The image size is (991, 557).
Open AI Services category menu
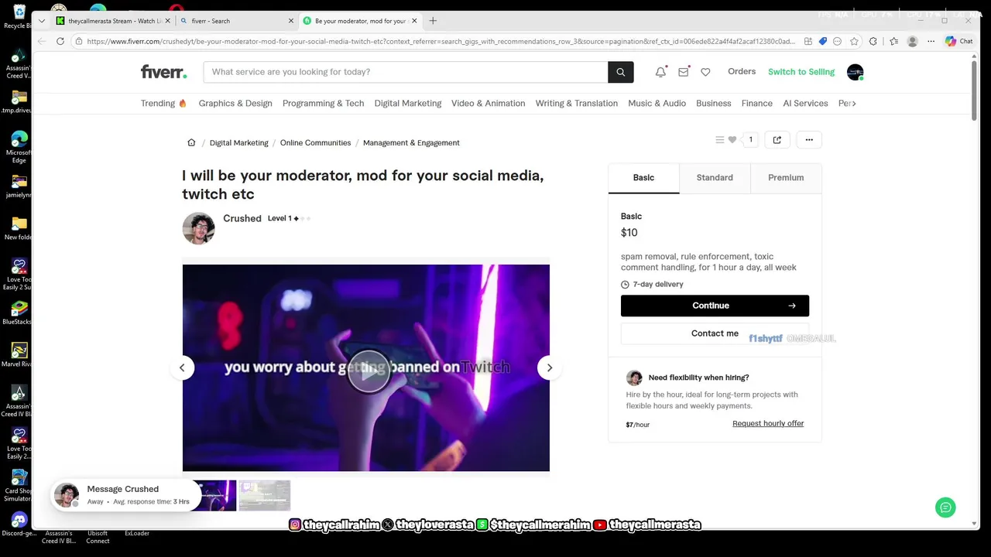coord(805,103)
